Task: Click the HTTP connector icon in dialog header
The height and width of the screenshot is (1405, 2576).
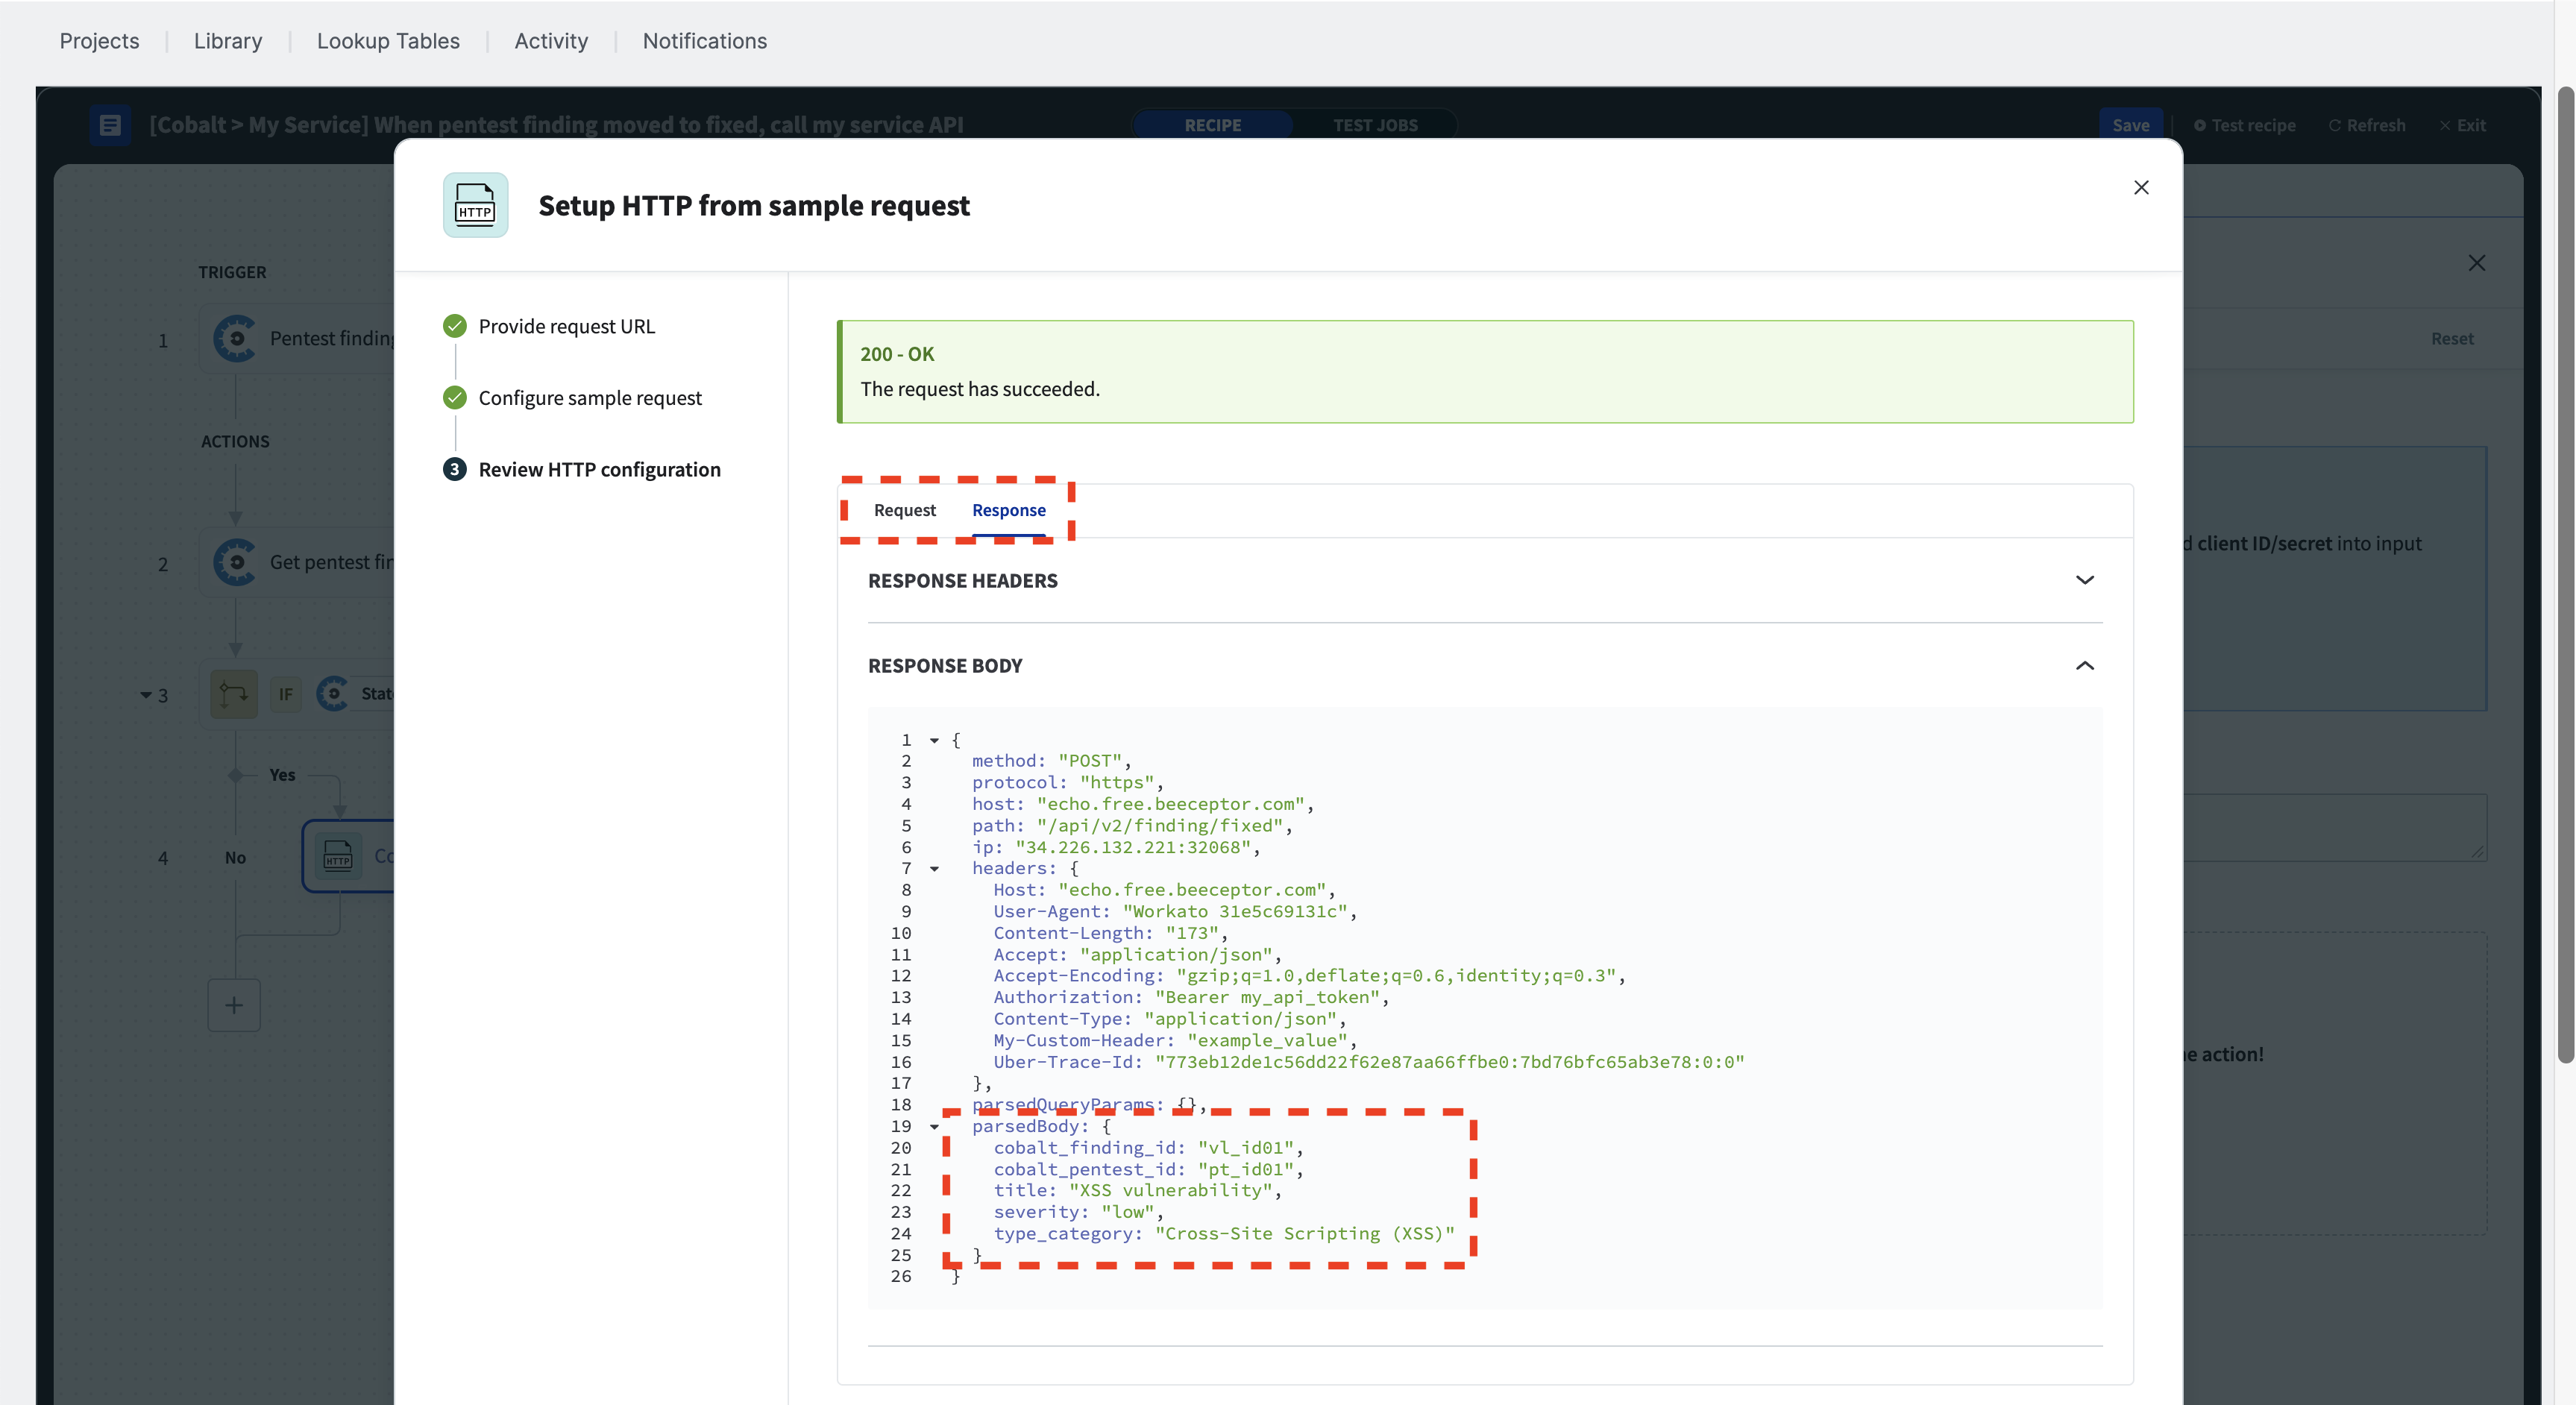Action: tap(475, 205)
